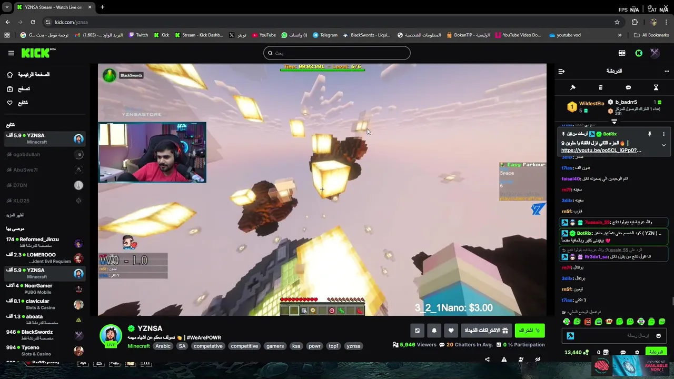This screenshot has height=379, width=674.
Task: Click the gifted subscriptions button
Action: click(486, 331)
